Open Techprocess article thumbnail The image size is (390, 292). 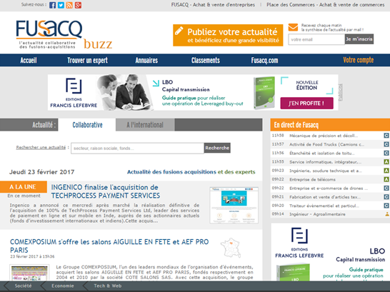coord(234,206)
